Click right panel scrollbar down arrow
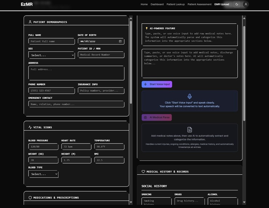This screenshot has width=269, height=208. (x=244, y=202)
